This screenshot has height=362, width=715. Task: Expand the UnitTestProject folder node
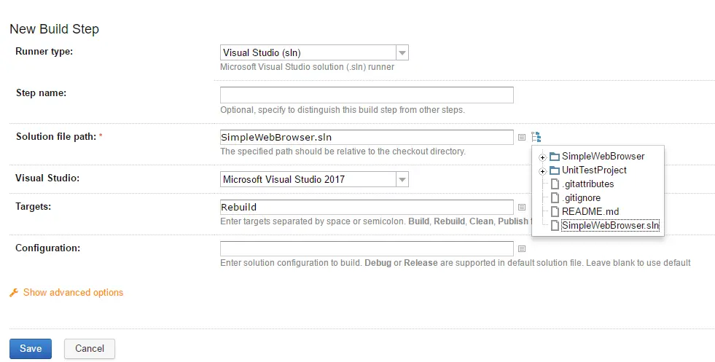[542, 171]
